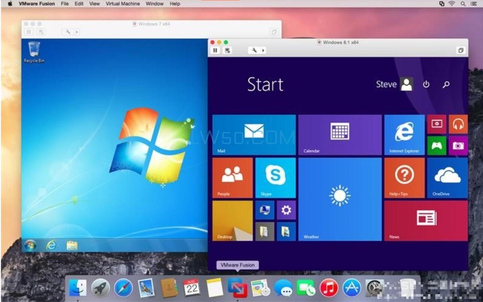Image resolution: width=483 pixels, height=302 pixels.
Task: Enter Unity view in Windows 8.1 window
Action: (461, 50)
